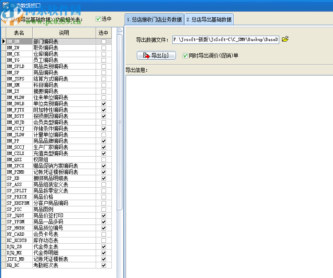333x278 pixels.
Task: Select the 商品拆零定义表 description cell
Action: click(64, 191)
